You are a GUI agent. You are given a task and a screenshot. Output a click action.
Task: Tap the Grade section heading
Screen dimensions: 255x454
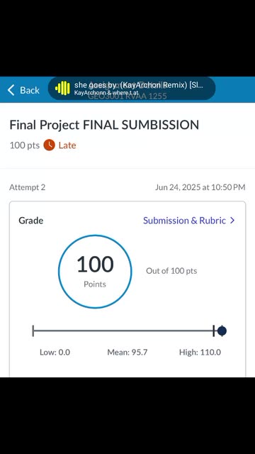[x=31, y=221]
